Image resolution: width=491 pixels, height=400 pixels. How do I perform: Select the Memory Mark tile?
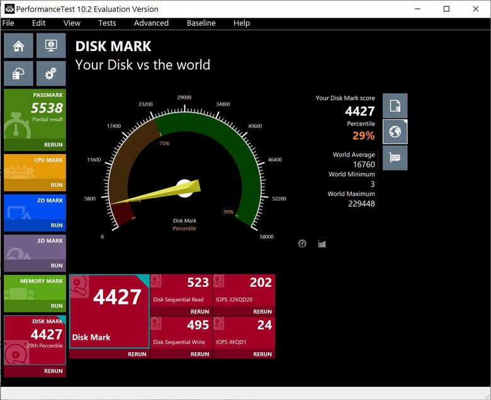click(35, 287)
